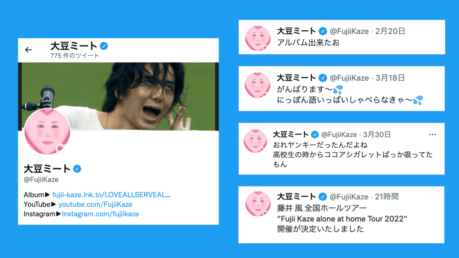Click the back arrow in profile header
This screenshot has width=459, height=258.
28,50
